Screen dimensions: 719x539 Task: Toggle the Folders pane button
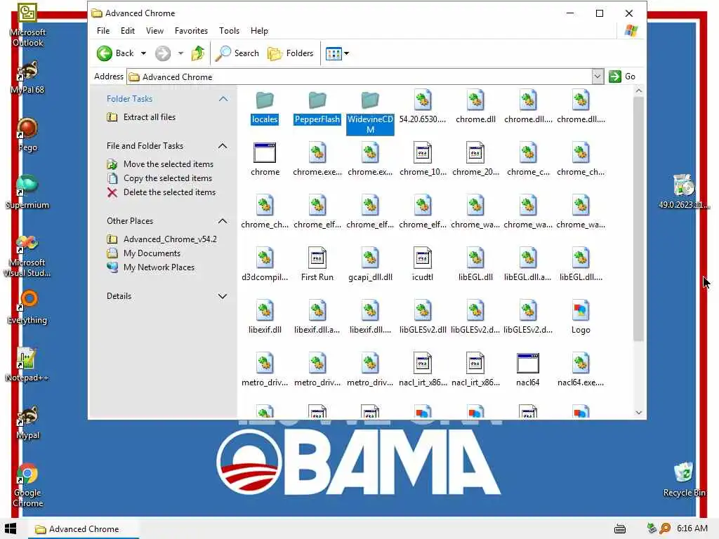coord(290,53)
